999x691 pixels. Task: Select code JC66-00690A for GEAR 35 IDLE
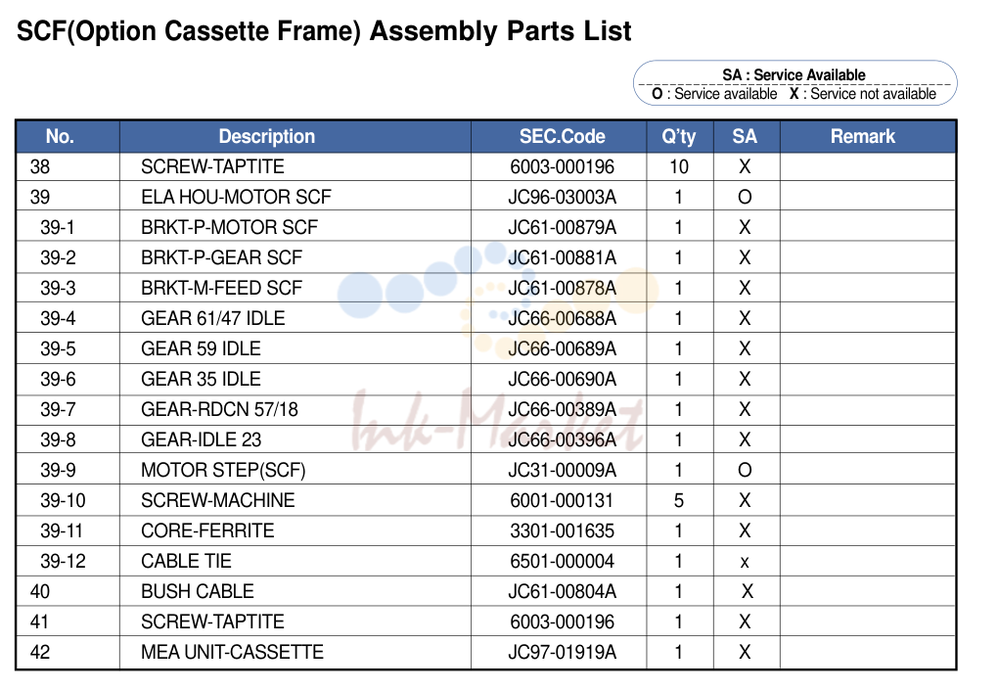[562, 380]
